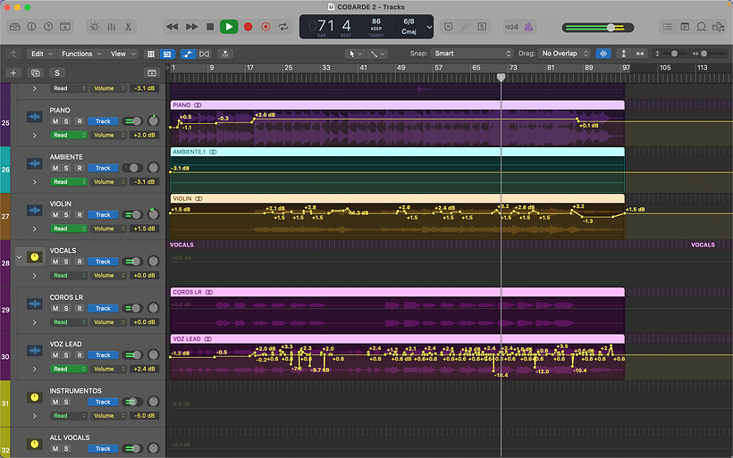Mute the PIANO track

(55, 121)
